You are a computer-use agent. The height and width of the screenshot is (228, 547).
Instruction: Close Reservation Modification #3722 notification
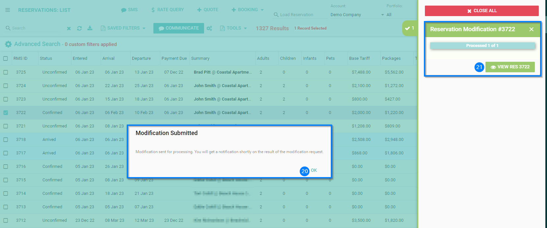[x=531, y=29]
